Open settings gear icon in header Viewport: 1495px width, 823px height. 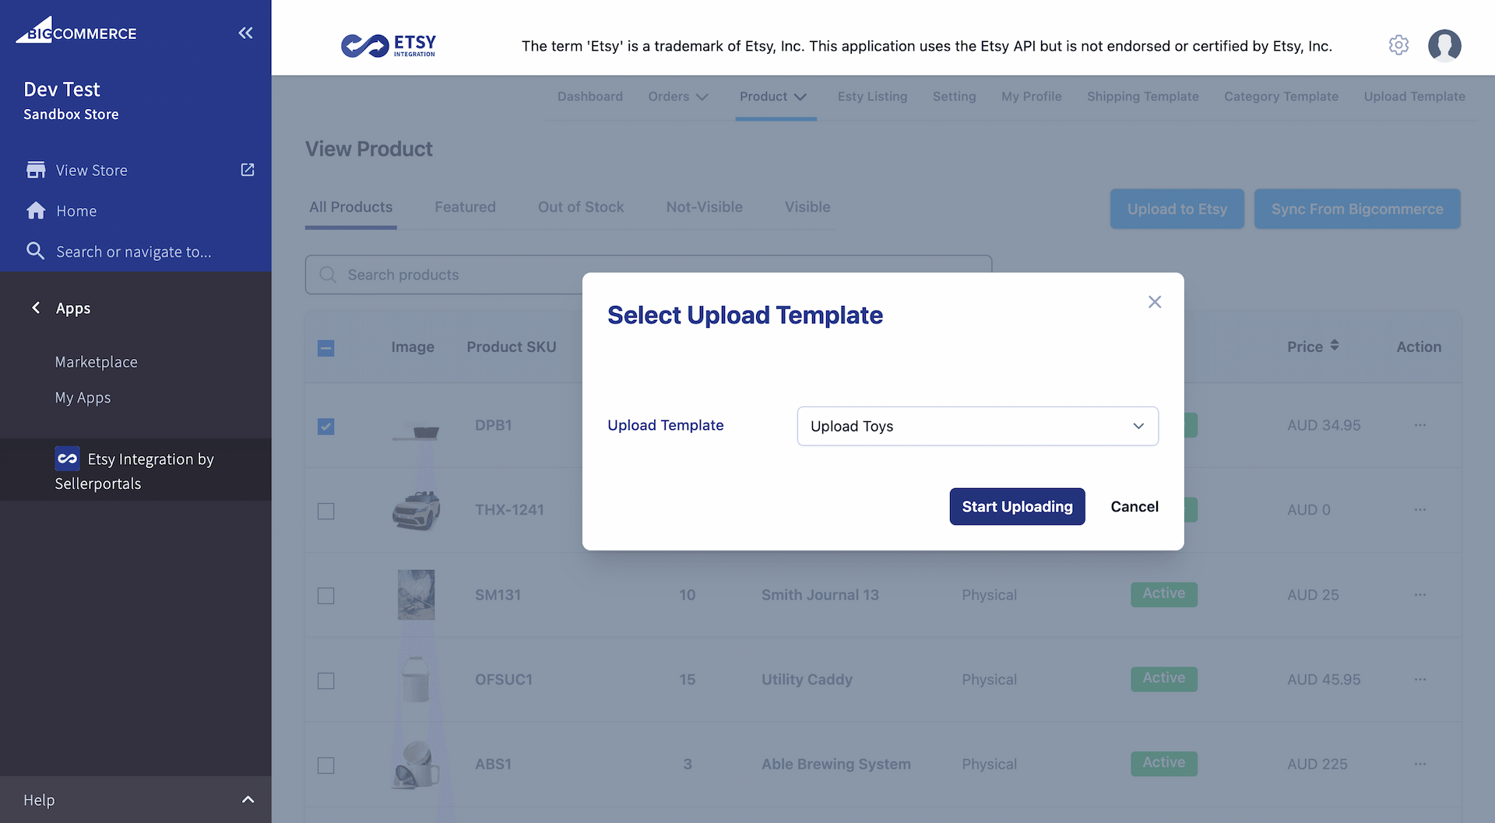tap(1398, 45)
